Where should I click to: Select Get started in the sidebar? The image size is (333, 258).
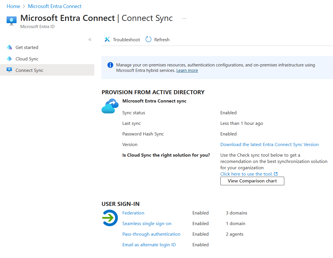(x=27, y=48)
